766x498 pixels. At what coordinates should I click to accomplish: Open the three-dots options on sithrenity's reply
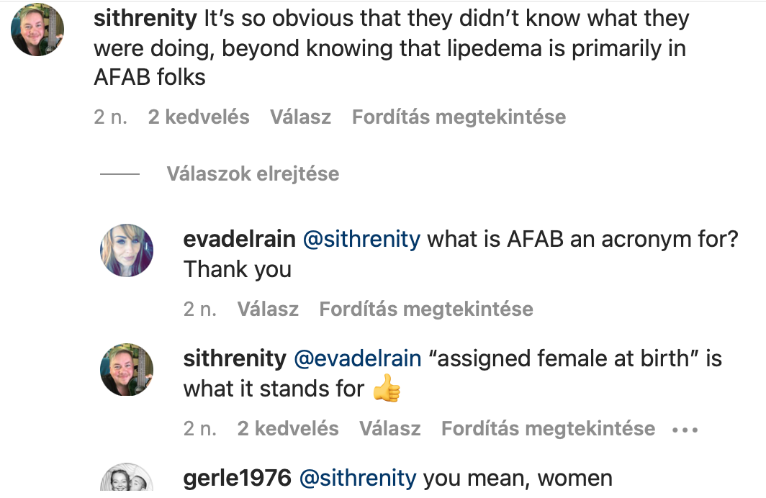click(x=685, y=429)
